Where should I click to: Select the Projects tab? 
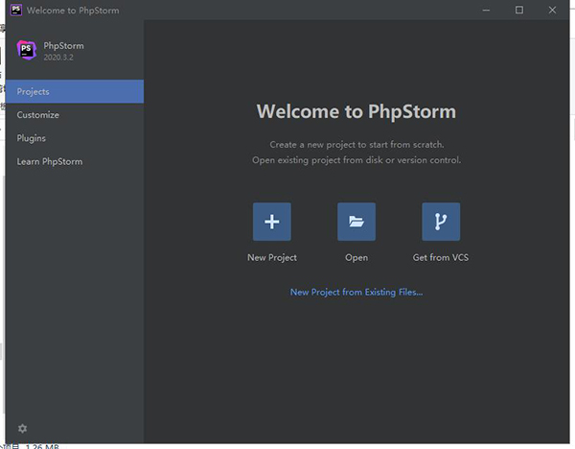[x=72, y=91]
